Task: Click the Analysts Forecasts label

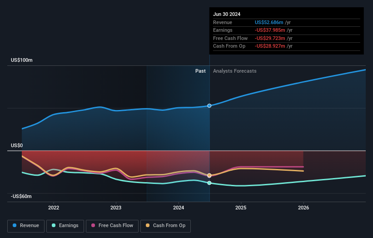Action: [234, 71]
